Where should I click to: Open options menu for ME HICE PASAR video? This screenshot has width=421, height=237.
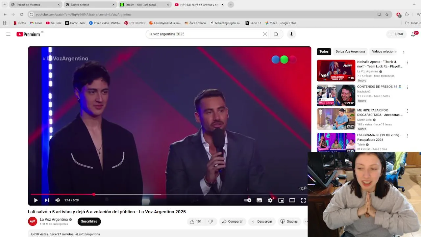407,111
